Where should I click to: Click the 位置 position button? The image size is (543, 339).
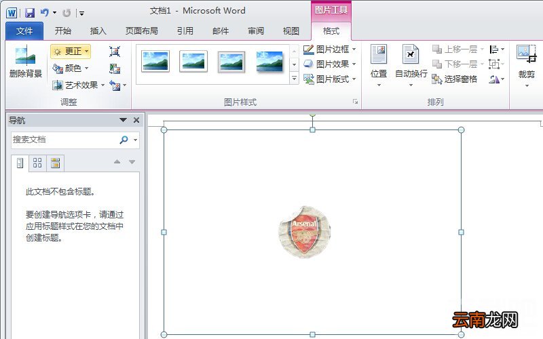tap(379, 66)
